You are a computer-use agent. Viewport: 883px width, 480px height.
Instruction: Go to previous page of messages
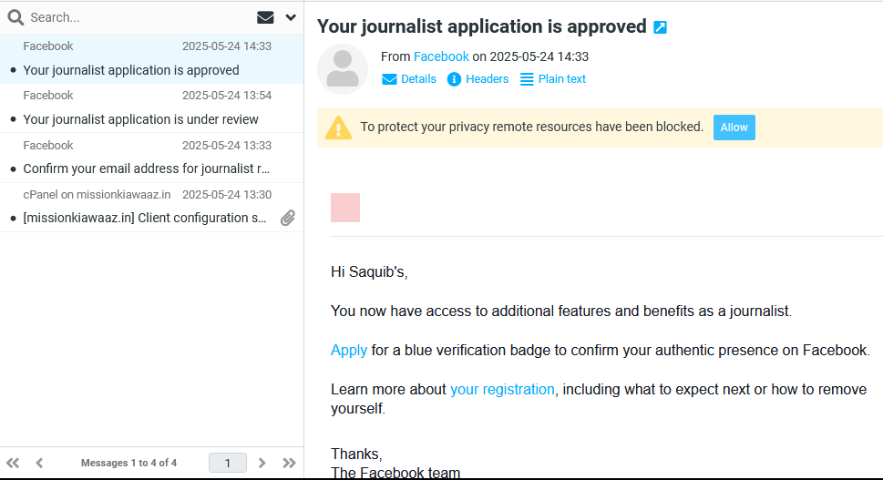(x=39, y=463)
